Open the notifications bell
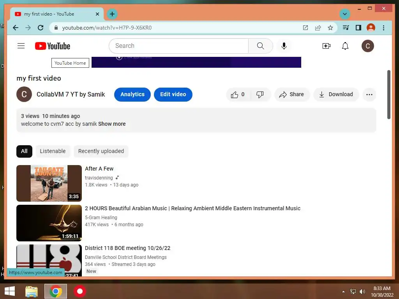The width and height of the screenshot is (399, 299). 345,46
